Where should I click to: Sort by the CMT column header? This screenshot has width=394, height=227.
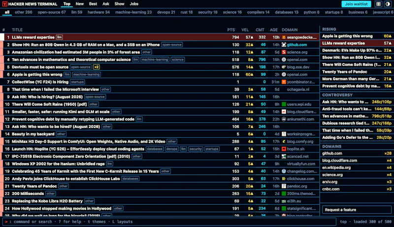260,30
